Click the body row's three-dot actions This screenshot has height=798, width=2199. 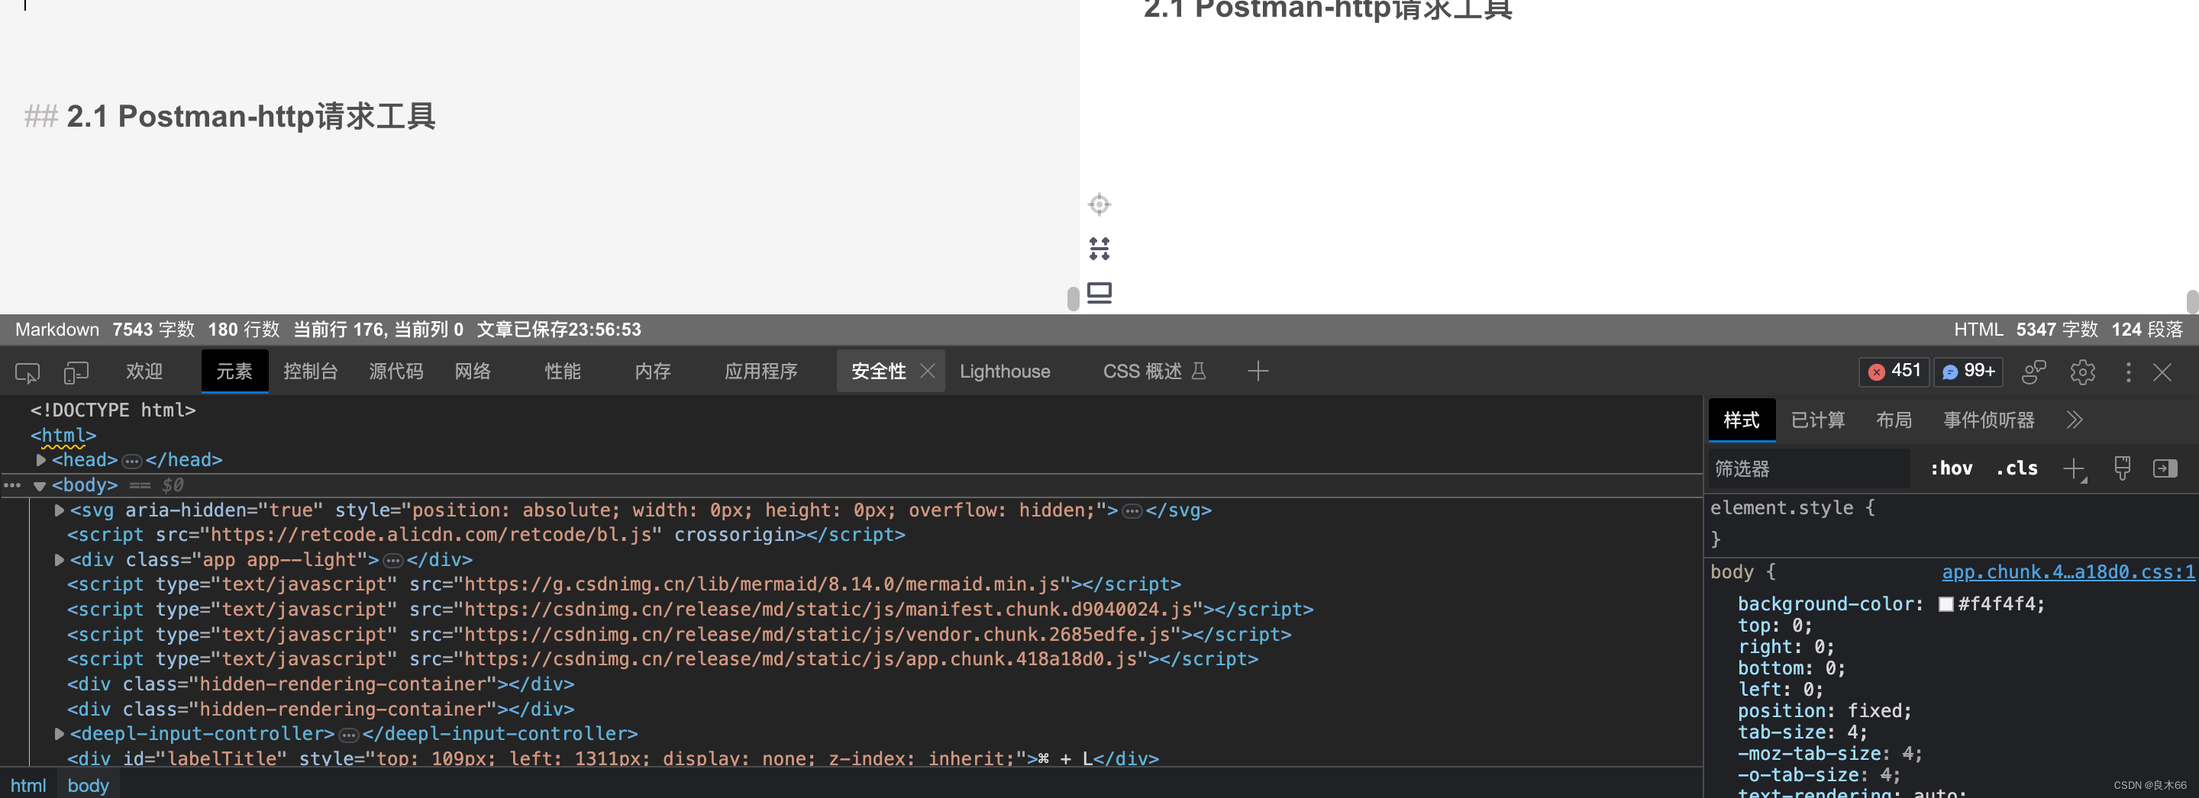12,485
